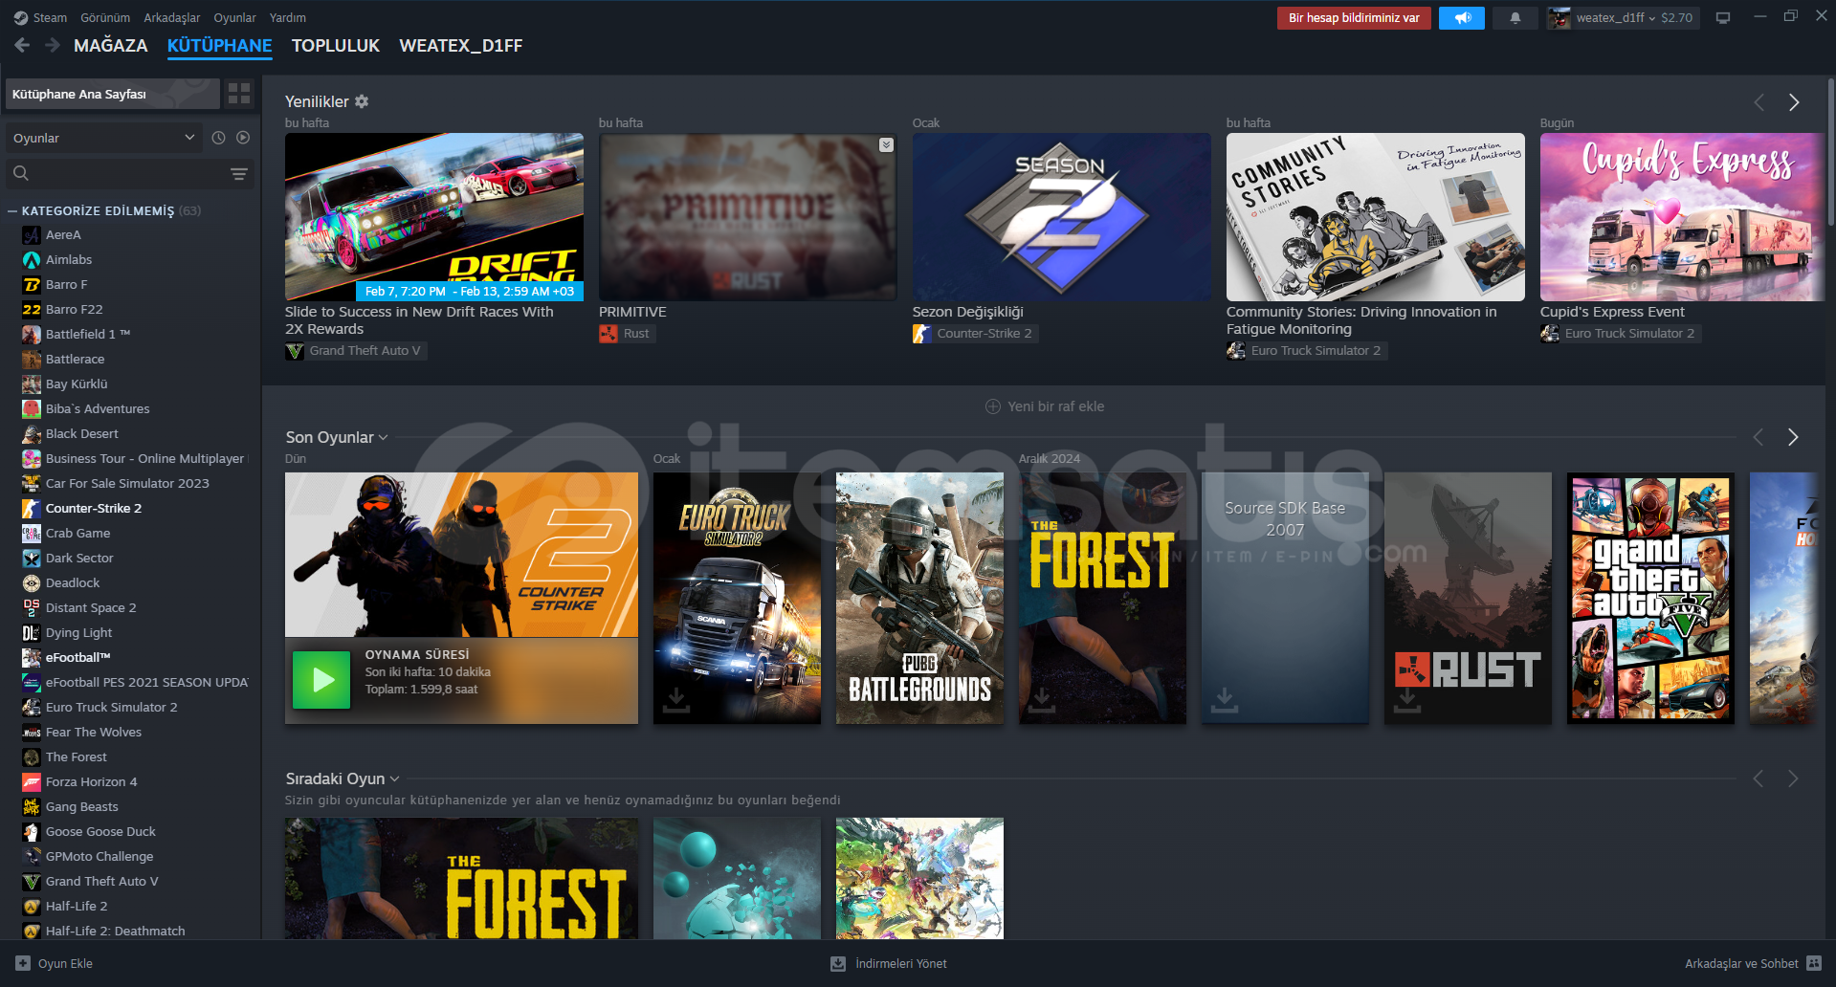1836x987 pixels.
Task: Open the Steam menu
Action: point(50,17)
